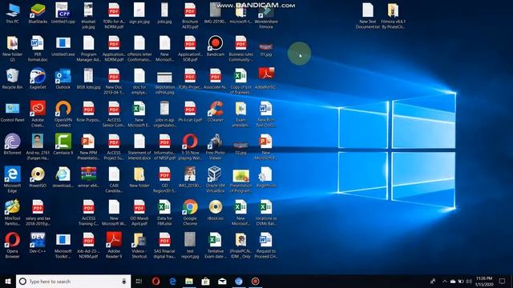The image size is (513, 288).
Task: Select the Control Panel icon
Action: (13, 112)
